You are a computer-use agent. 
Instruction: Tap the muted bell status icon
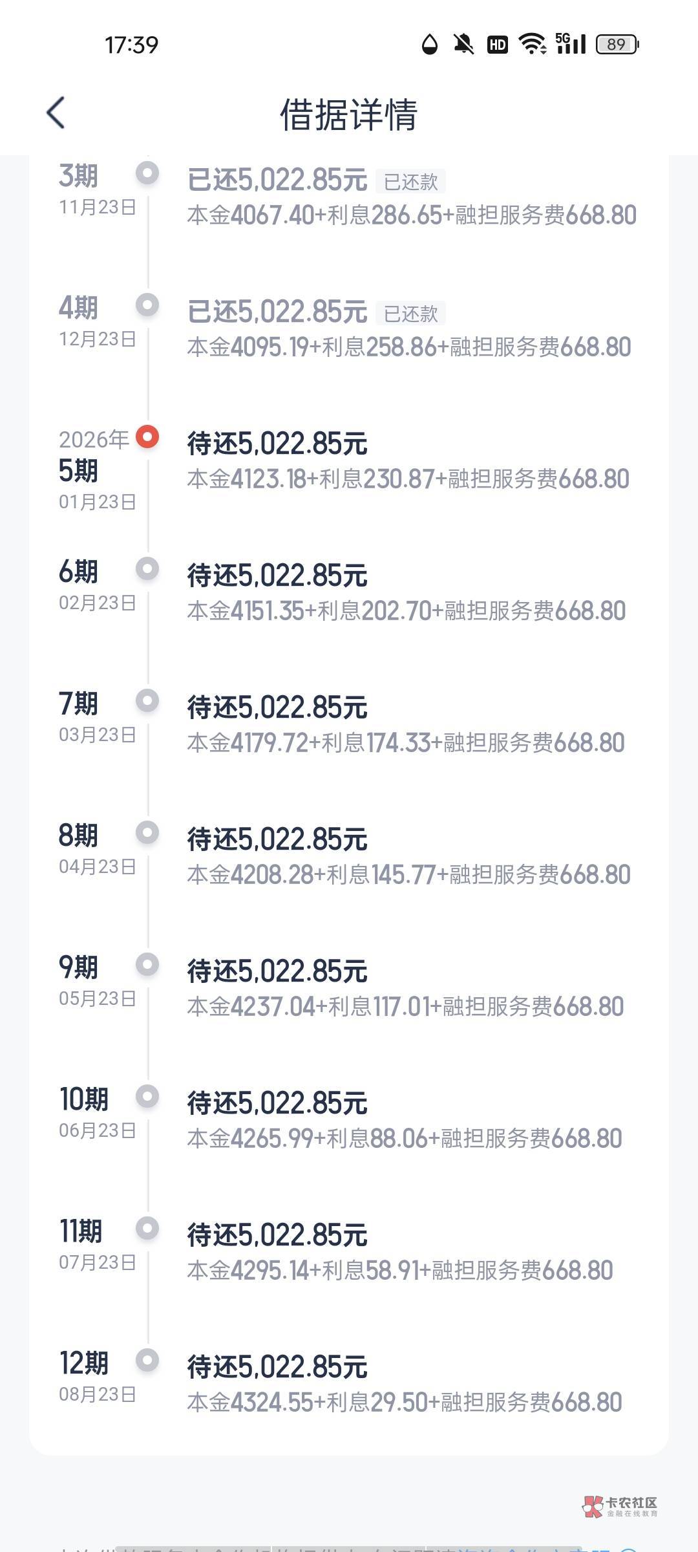[x=463, y=44]
